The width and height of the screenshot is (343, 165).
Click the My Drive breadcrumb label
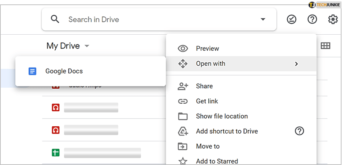click(63, 46)
